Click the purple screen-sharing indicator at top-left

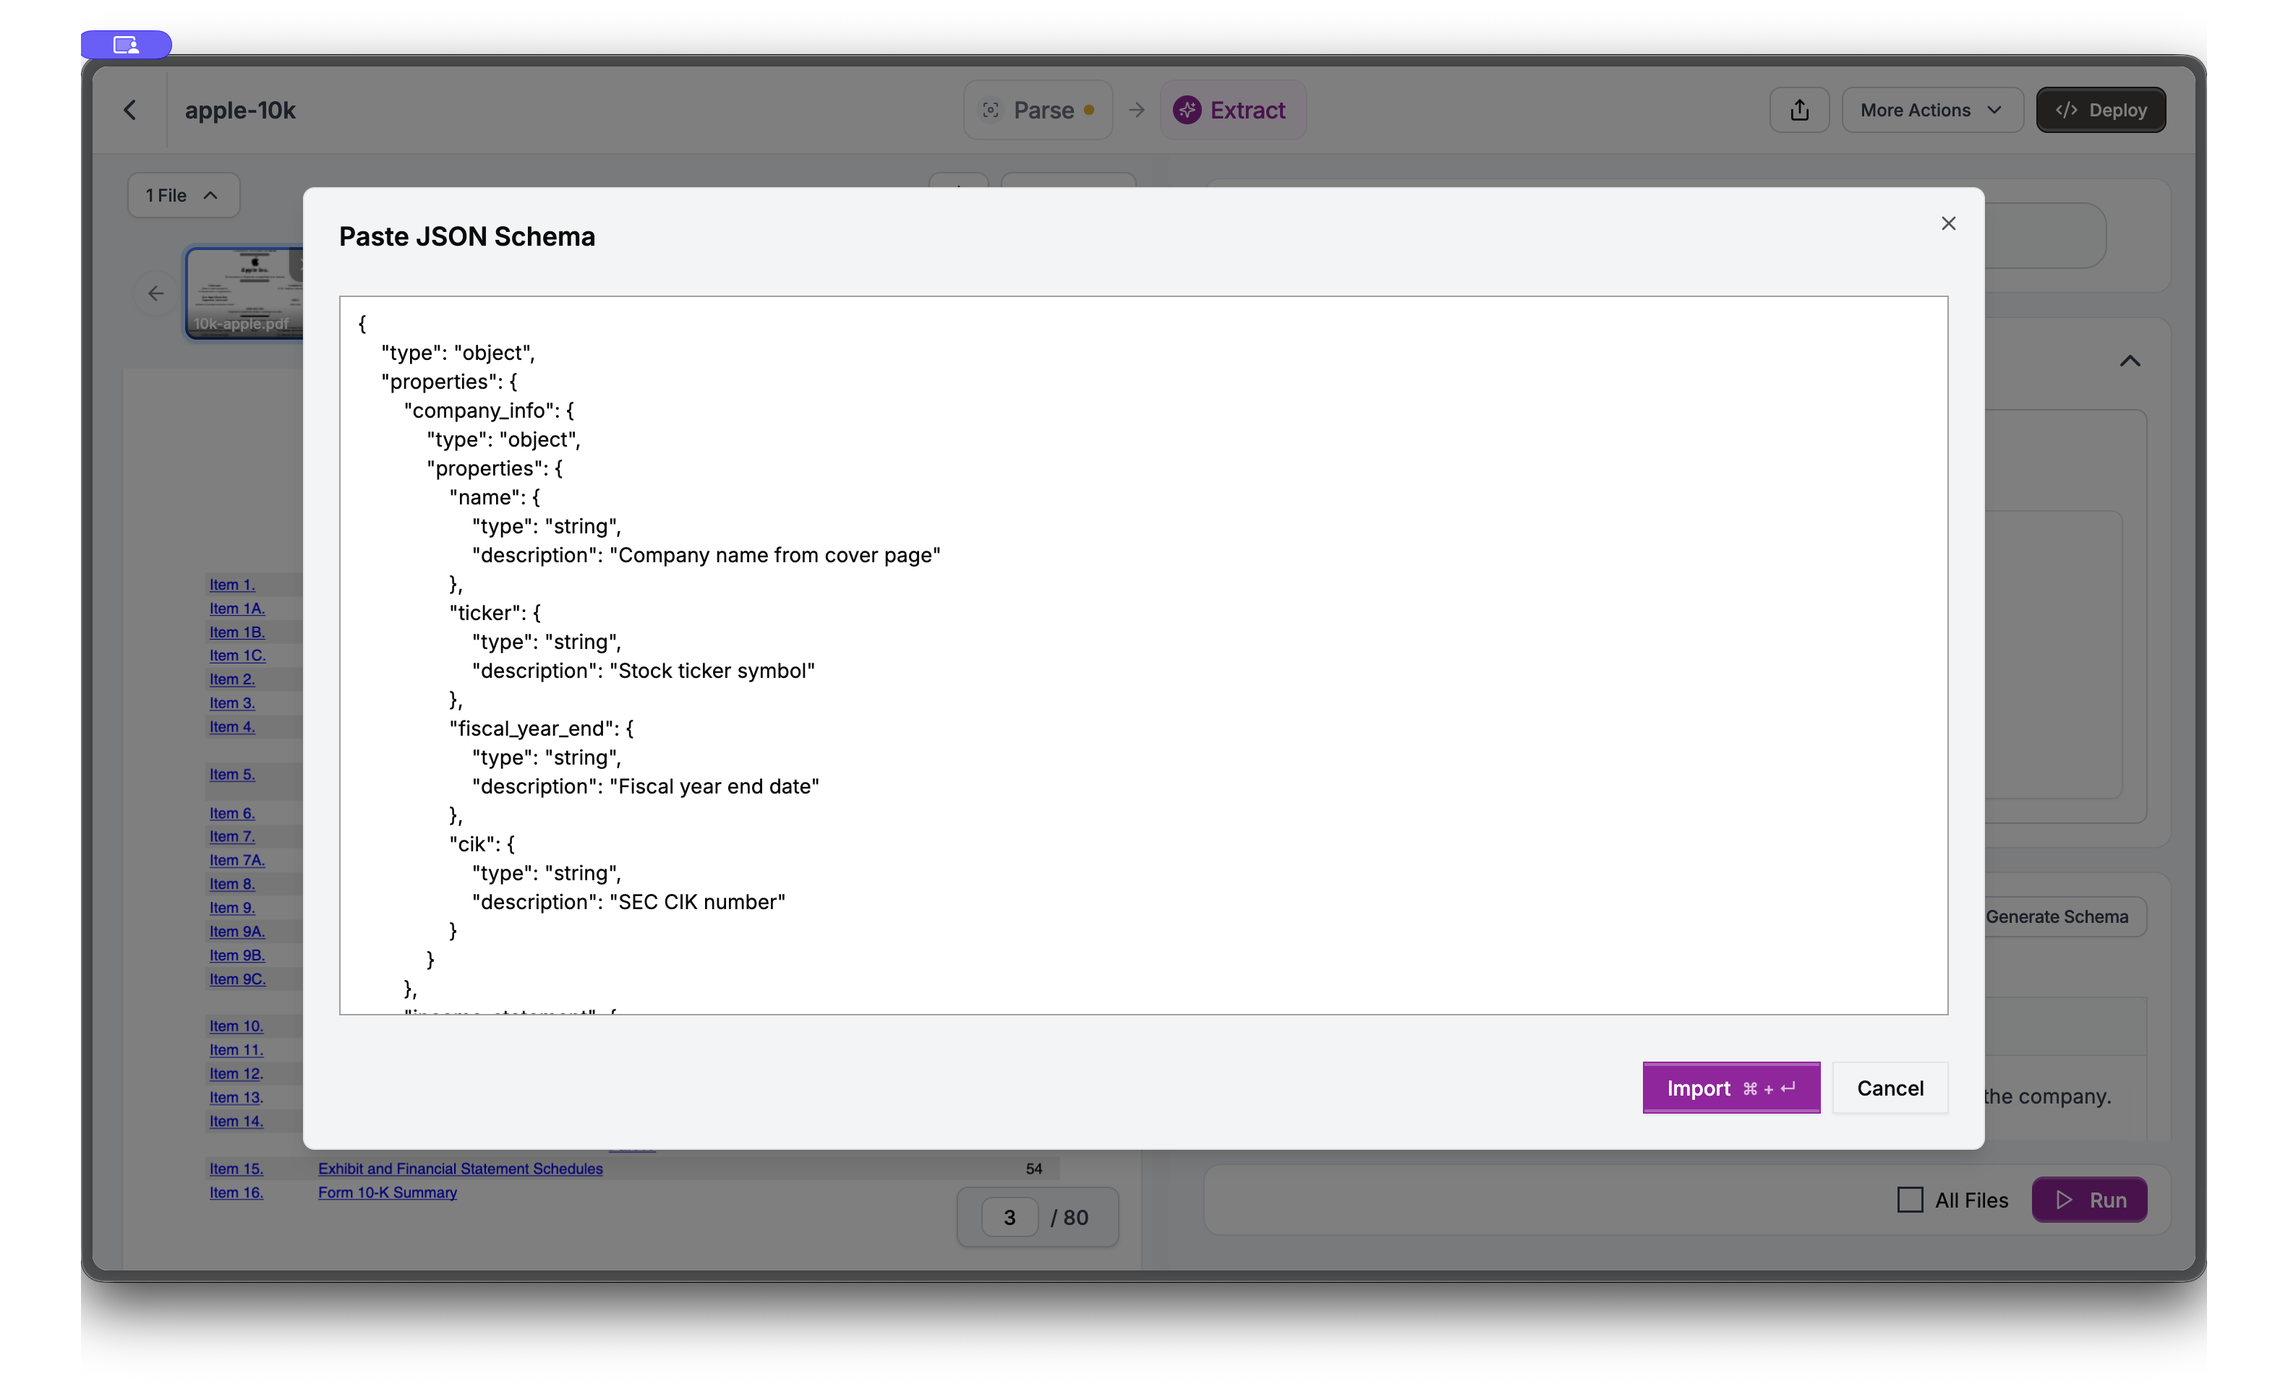coord(127,43)
